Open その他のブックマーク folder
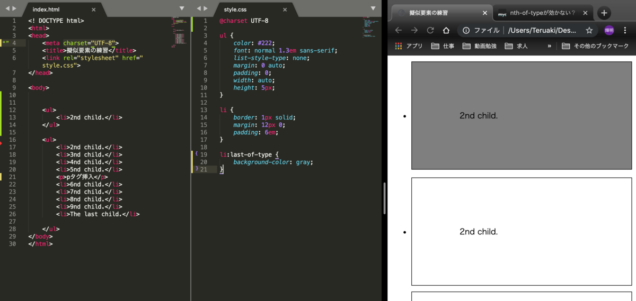Viewport: 636px width, 301px height. pyautogui.click(x=595, y=46)
